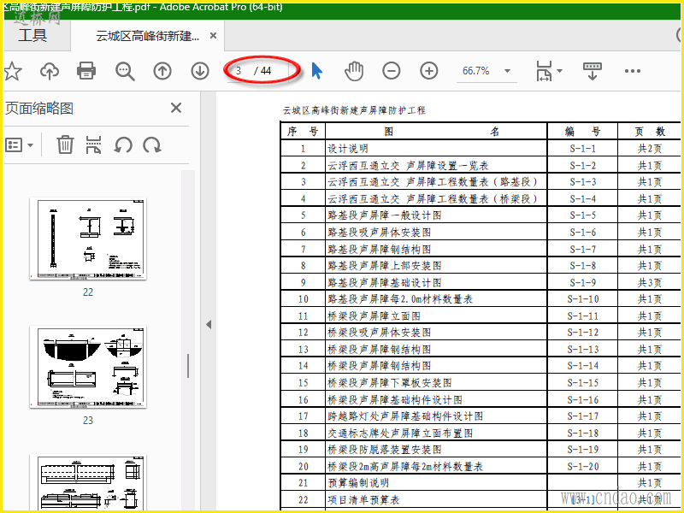Close the 云城区高峰街新建 document tab

coord(213,36)
